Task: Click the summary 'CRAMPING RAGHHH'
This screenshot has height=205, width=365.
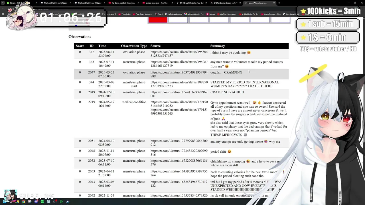Action: point(227,92)
